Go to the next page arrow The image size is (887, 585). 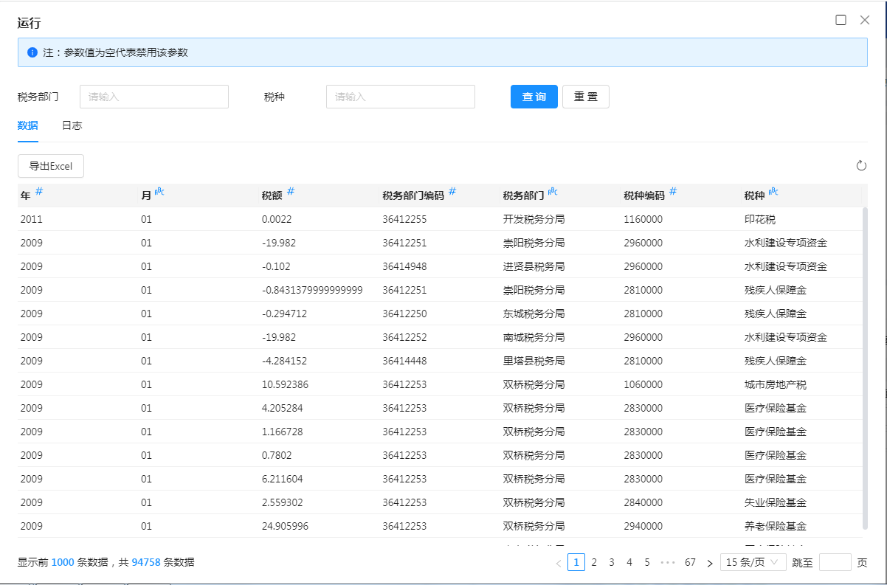pyautogui.click(x=710, y=563)
